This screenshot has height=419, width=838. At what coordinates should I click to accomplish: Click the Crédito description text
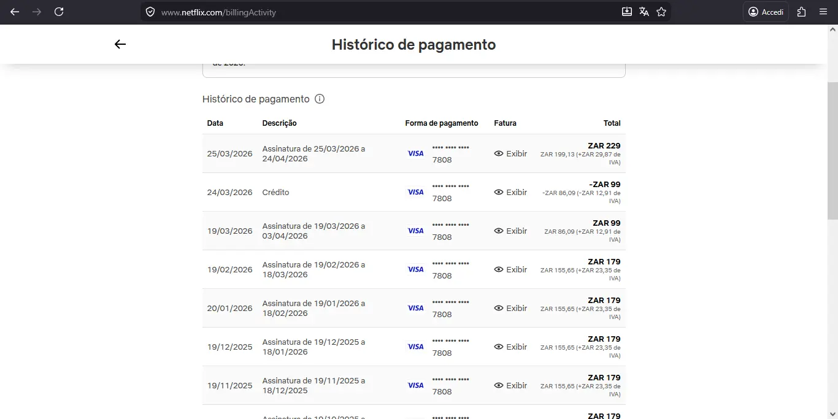tap(275, 192)
